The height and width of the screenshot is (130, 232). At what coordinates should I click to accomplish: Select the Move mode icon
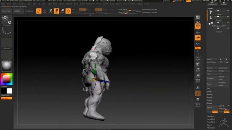[50, 11]
